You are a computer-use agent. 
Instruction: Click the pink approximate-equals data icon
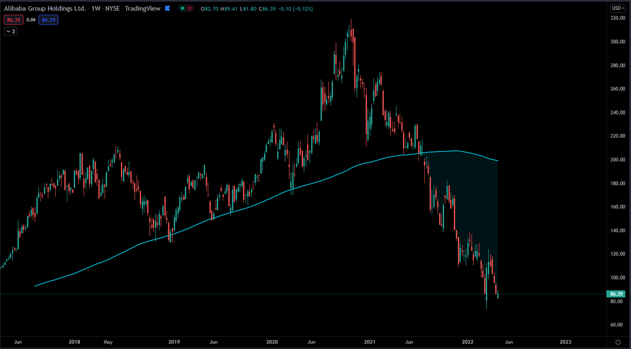(190, 8)
